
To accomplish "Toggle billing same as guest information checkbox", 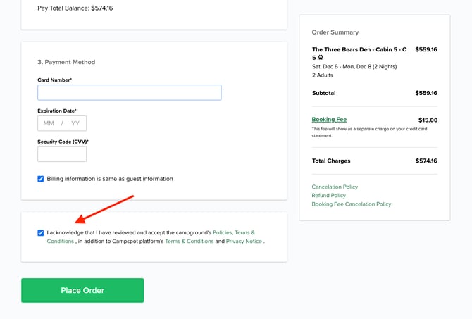I will (41, 179).
